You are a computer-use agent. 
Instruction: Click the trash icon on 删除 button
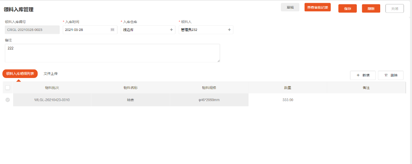click(386, 75)
